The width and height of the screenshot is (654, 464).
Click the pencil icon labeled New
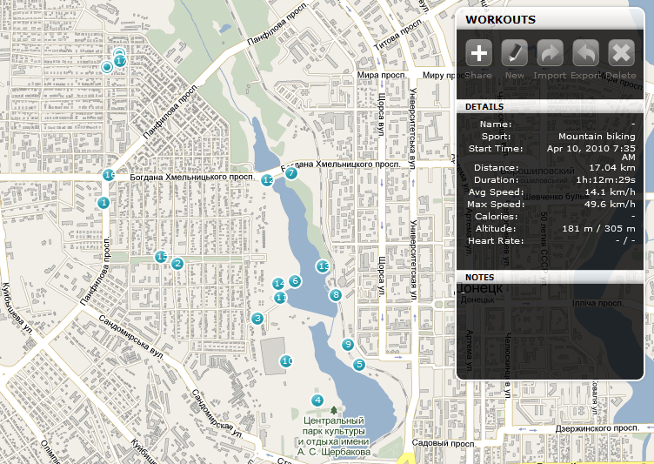click(515, 53)
